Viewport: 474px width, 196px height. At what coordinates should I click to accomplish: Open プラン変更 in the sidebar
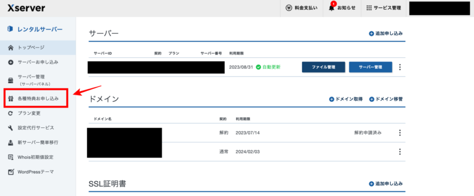(38, 113)
